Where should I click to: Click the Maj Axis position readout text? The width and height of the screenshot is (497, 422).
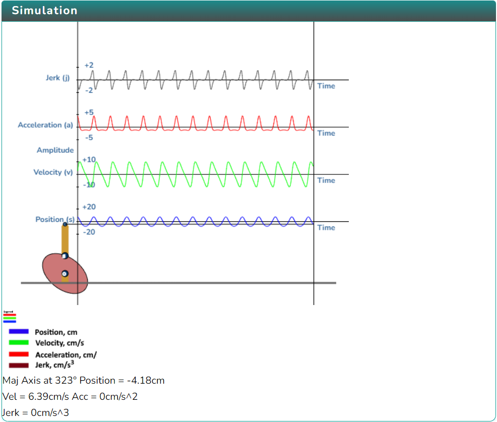tap(84, 381)
